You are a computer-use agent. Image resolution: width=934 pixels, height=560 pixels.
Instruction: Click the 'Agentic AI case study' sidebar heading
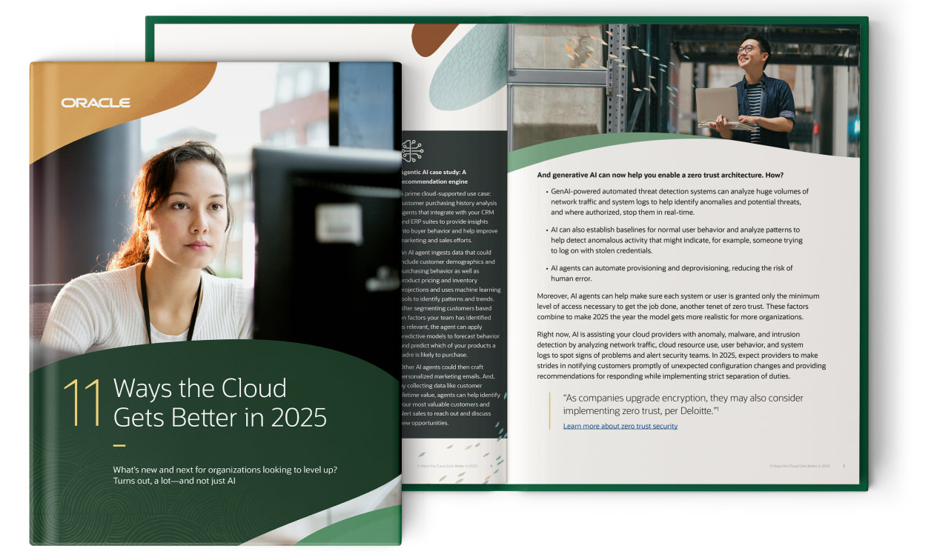[x=431, y=176]
